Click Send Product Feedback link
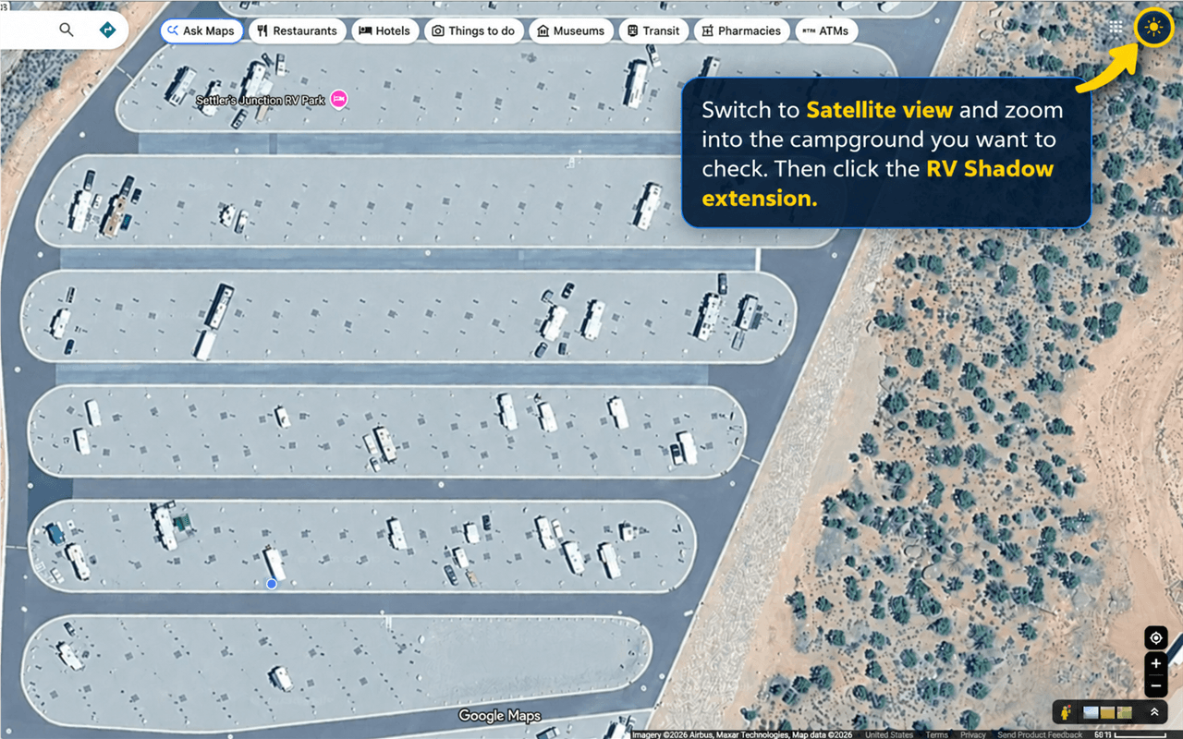 click(1040, 734)
